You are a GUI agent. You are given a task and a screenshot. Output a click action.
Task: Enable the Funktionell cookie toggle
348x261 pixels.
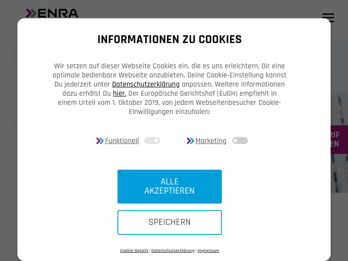(x=152, y=141)
